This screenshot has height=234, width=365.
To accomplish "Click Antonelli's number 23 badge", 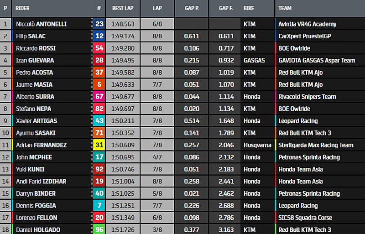I will click(x=99, y=24).
